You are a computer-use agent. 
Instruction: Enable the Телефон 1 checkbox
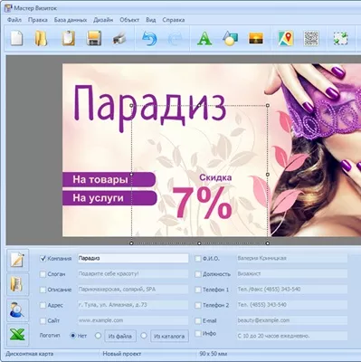(198, 290)
